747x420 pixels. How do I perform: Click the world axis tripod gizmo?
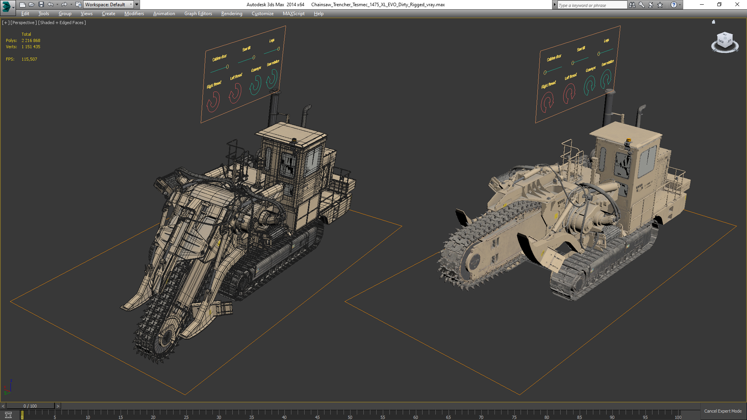click(7, 388)
